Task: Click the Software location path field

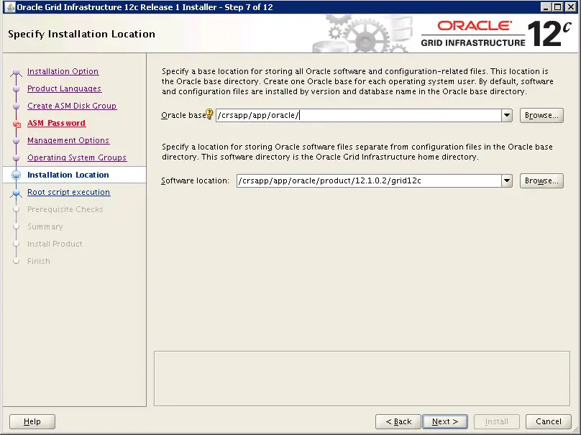Action: tap(369, 180)
